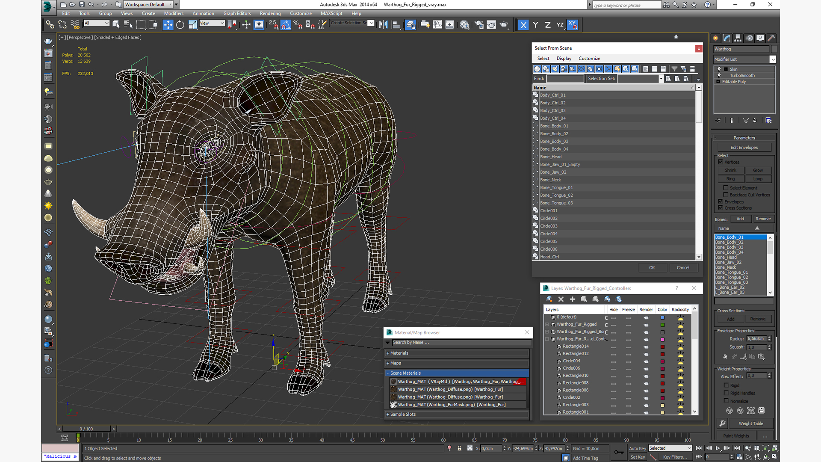The image size is (821, 462).
Task: Open the Animation menu
Action: (203, 13)
